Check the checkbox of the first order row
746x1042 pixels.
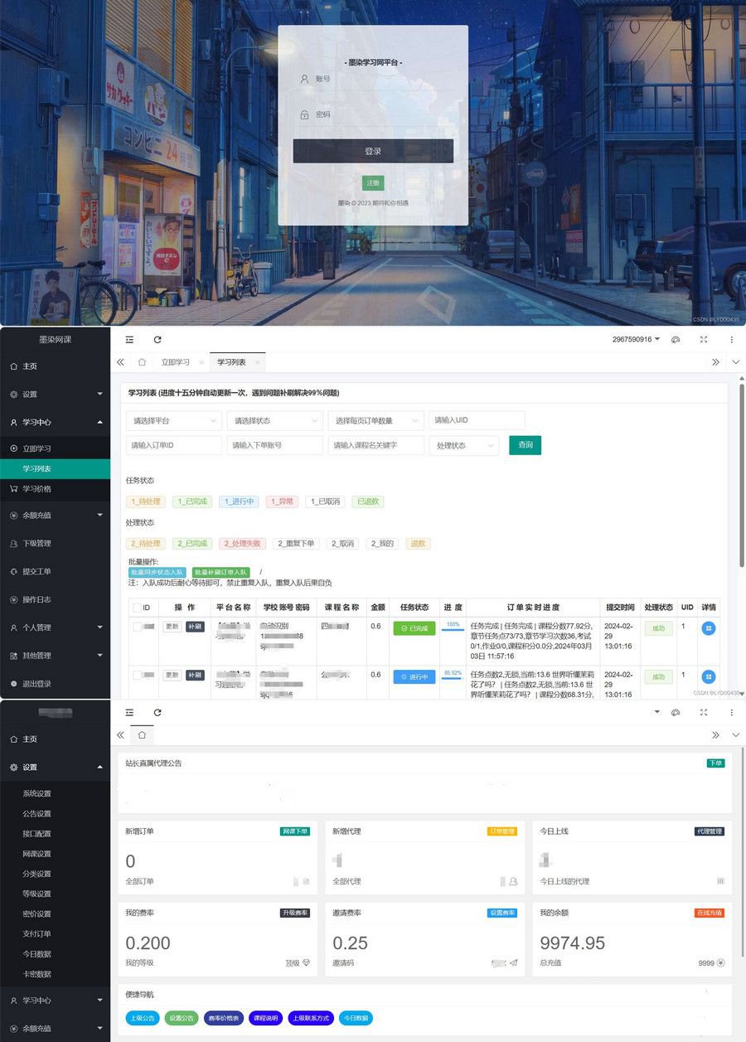pos(137,627)
